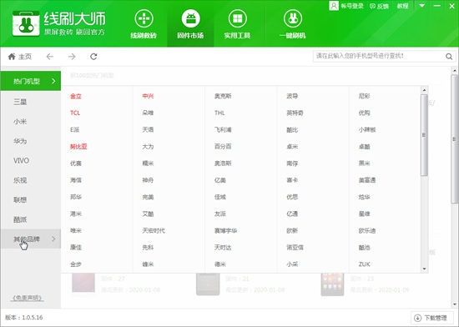Choose brand 亿美 in the popup
This screenshot has height=327, width=459.
pos(220,180)
